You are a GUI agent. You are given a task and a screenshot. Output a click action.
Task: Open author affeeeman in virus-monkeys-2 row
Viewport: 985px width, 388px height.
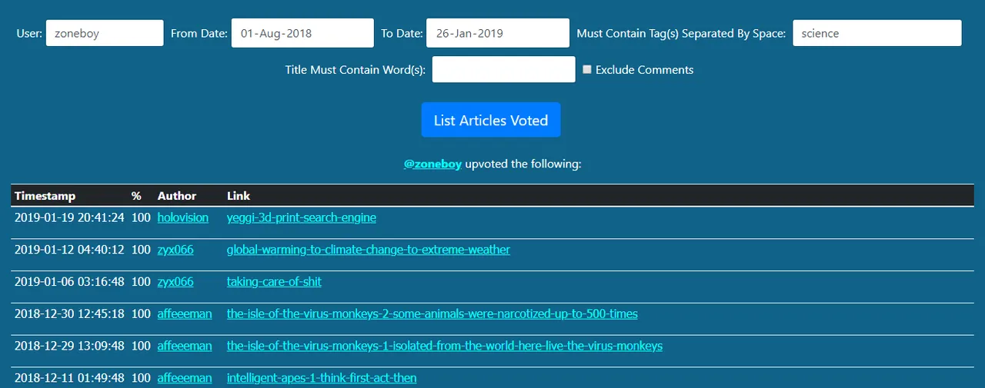[x=185, y=313]
